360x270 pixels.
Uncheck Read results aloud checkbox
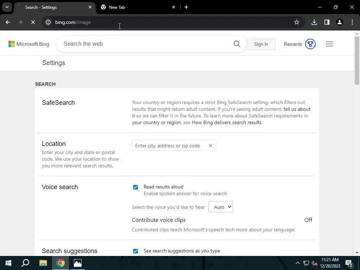pyautogui.click(x=135, y=187)
